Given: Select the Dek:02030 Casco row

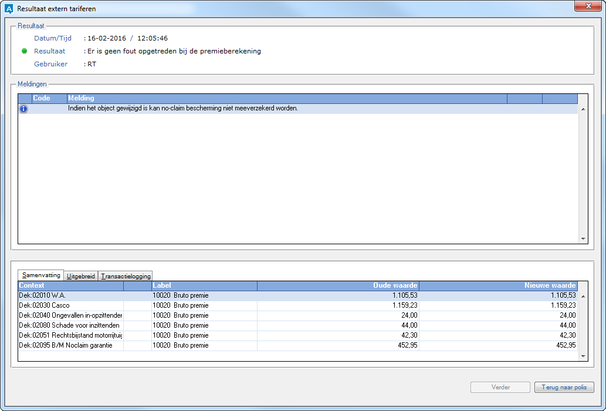Looking at the screenshot, I should tap(70, 305).
